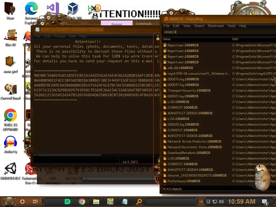Open the notification center icon
The height and width of the screenshot is (207, 276).
click(x=265, y=202)
